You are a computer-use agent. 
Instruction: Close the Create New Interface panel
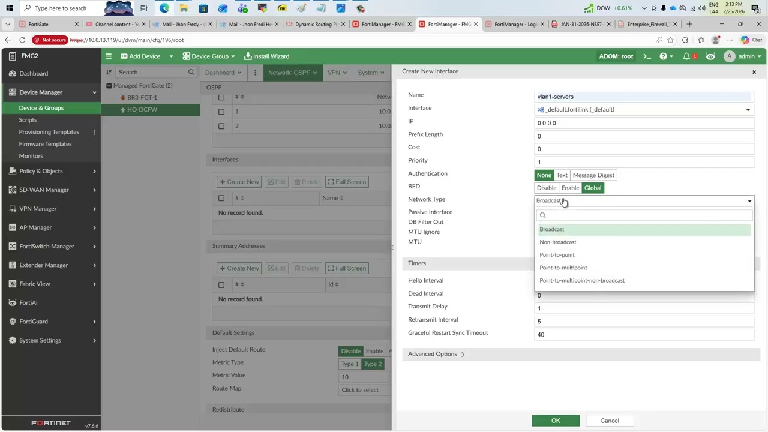click(x=754, y=72)
